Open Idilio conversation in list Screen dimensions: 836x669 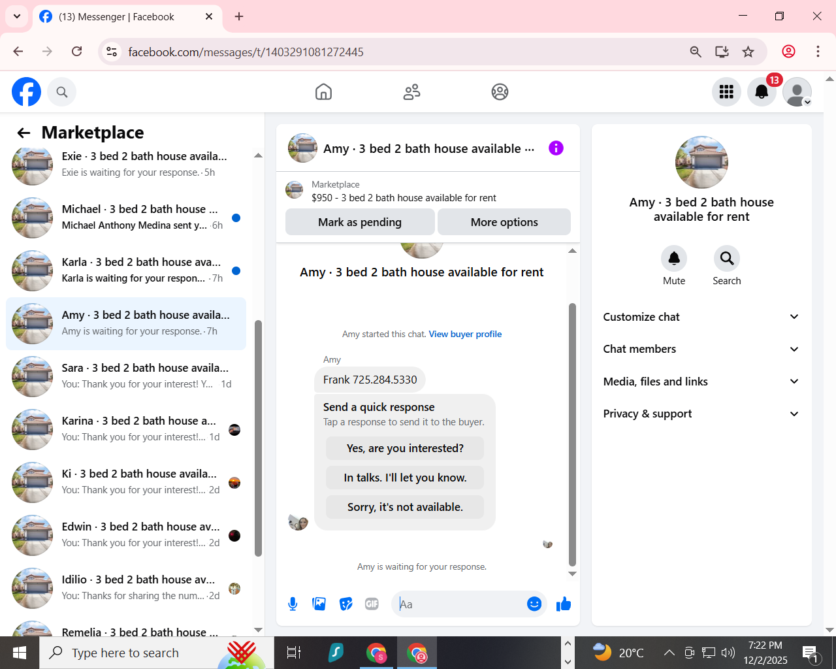pos(126,588)
